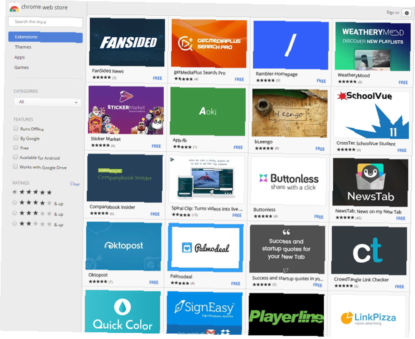Click the App-fb title text
This screenshot has height=339, width=415.
180,140
